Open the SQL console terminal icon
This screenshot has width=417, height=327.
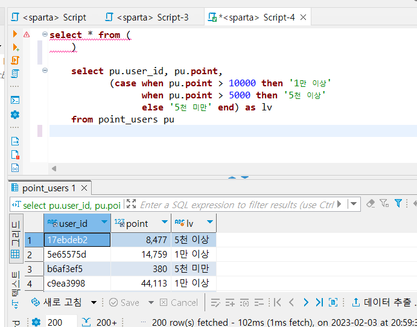tap(15, 100)
